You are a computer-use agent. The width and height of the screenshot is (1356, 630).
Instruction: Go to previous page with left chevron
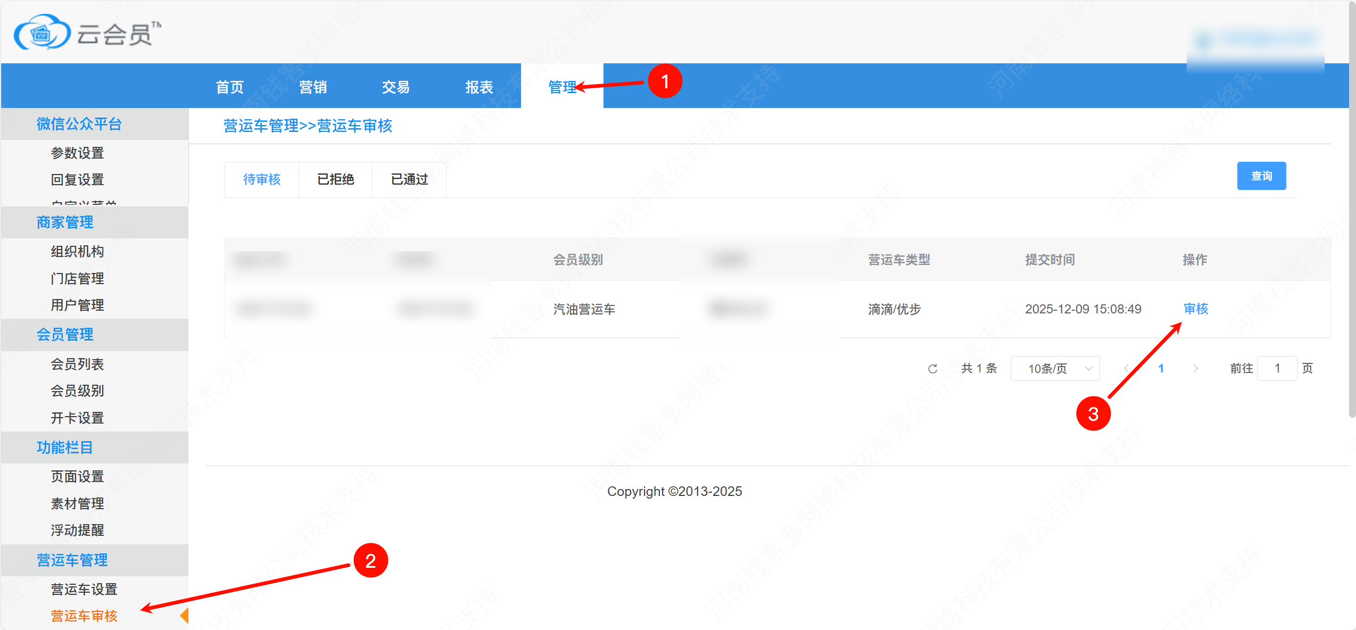(x=1126, y=369)
